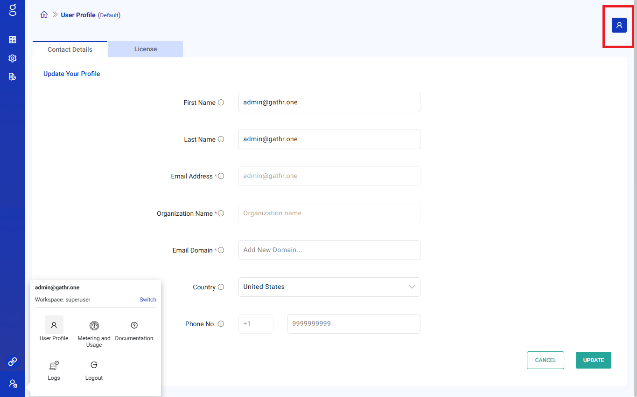Click the Gathr logo at top of sidebar
637x397 pixels.
(12, 10)
